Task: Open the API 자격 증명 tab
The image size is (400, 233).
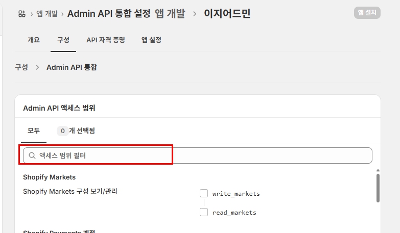Action: pyautogui.click(x=106, y=40)
